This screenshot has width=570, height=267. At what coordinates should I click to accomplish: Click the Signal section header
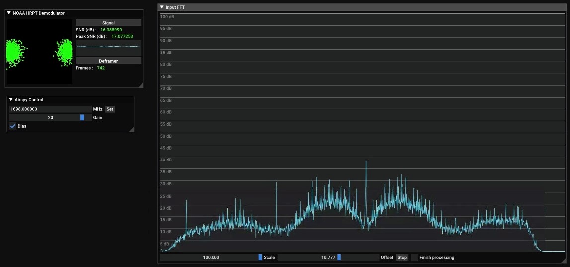(108, 23)
